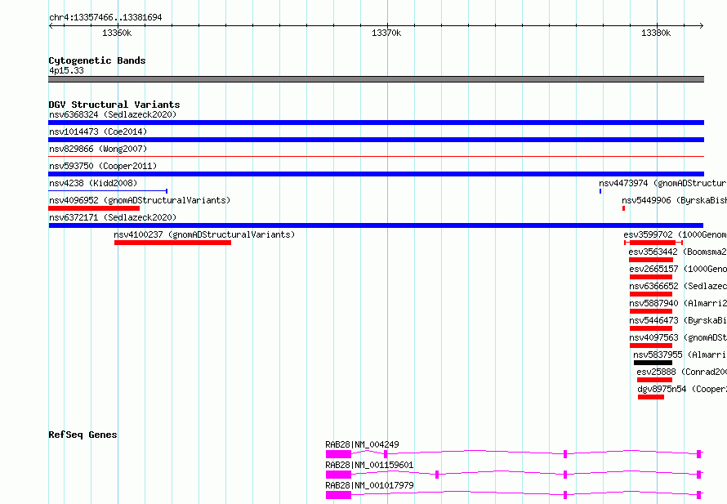This screenshot has width=727, height=504.
Task: Click the right arrow end of the ruler
Action: click(x=702, y=26)
